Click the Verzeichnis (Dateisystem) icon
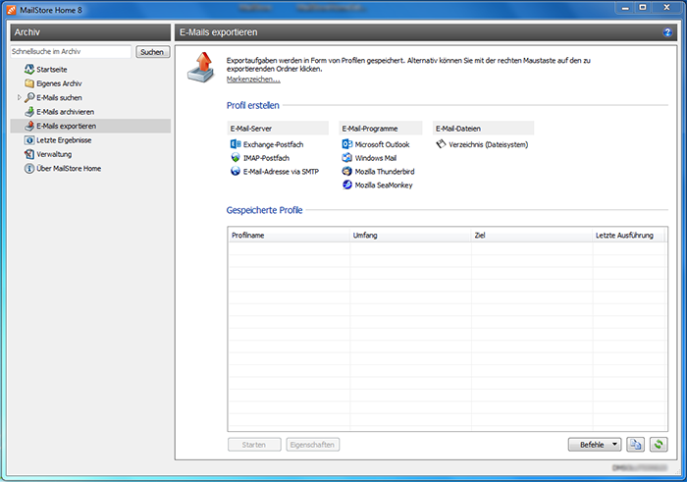The height and width of the screenshot is (482, 687). click(x=441, y=144)
